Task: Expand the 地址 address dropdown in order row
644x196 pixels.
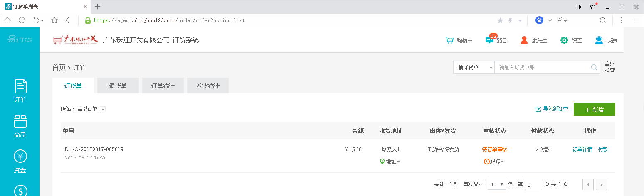Action: tap(390, 162)
